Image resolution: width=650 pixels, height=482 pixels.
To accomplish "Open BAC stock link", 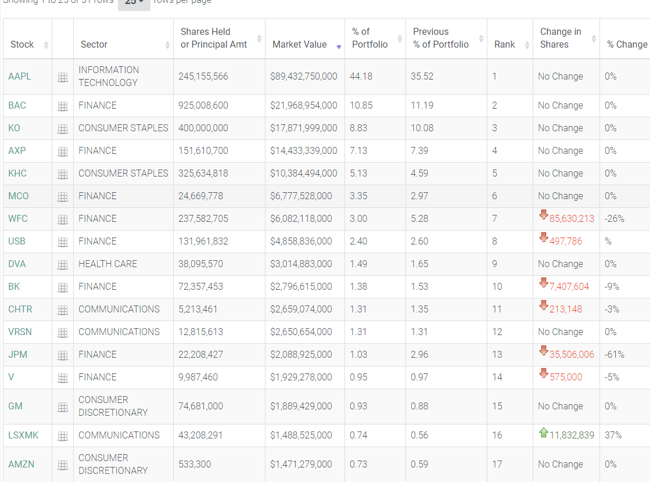I will pos(17,105).
